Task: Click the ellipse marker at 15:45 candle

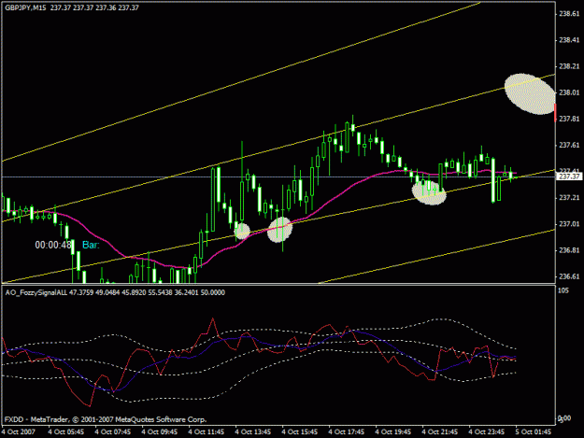Action: 279,230
